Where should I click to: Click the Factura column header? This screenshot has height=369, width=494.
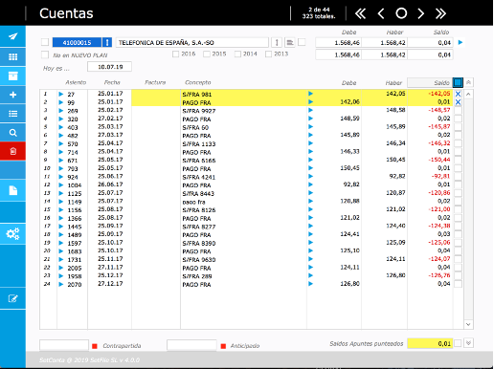click(x=155, y=82)
